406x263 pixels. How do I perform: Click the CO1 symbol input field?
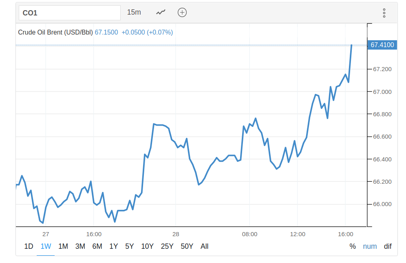pyautogui.click(x=70, y=13)
